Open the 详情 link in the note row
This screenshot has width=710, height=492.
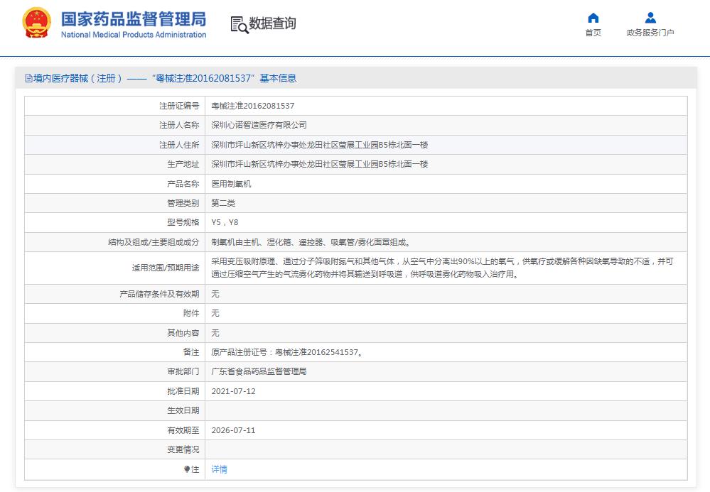click(220, 469)
